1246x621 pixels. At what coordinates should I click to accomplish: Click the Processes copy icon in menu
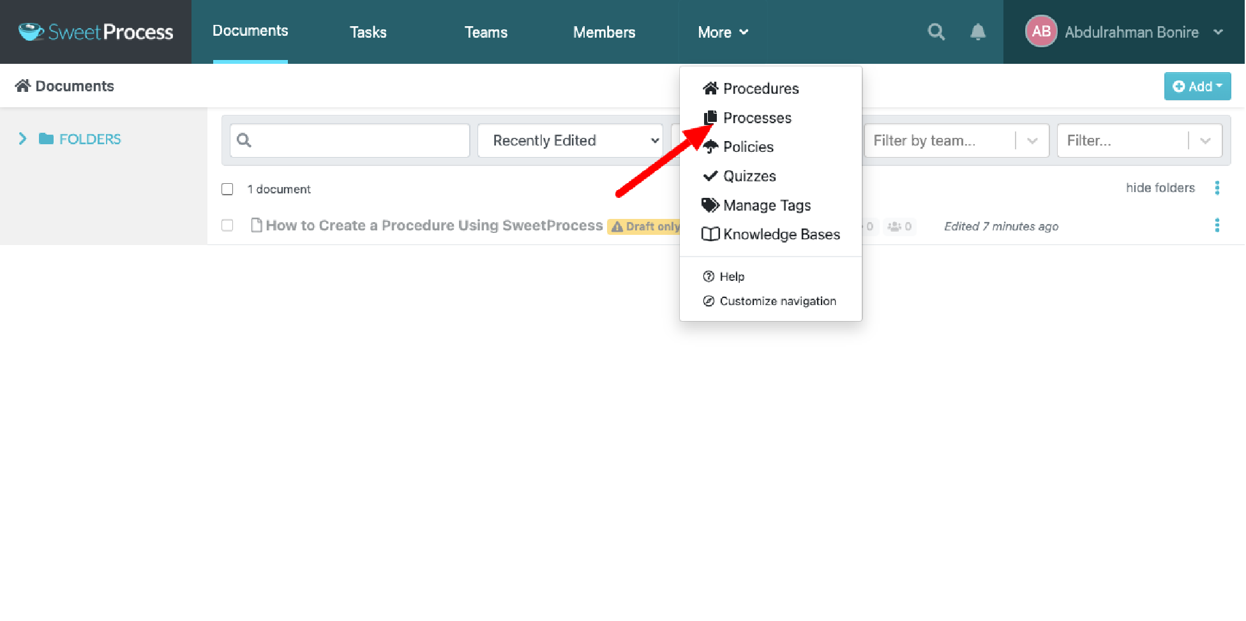[x=710, y=117]
